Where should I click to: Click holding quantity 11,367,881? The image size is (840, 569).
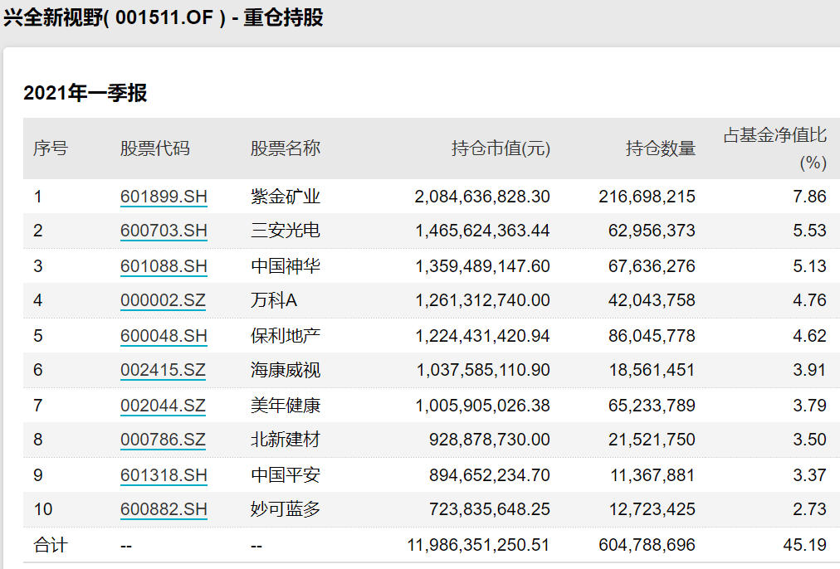tap(652, 474)
